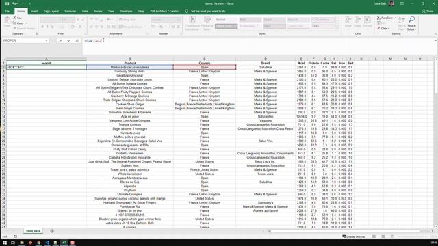Image resolution: width=438 pixels, height=246 pixels.
Task: Select the food_data sheet tab
Action: 33,231
